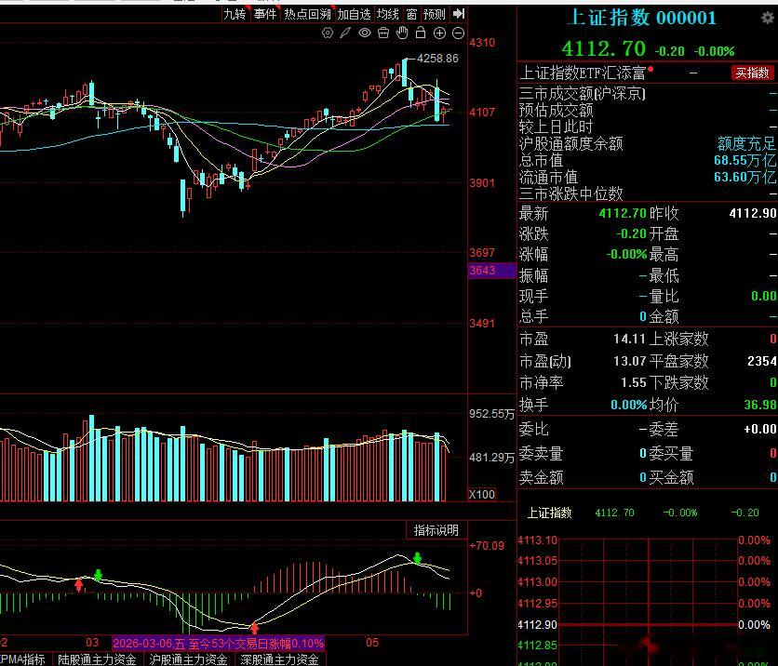Click red arrow signal at MACD bottom
Viewport: 778px width, 666px height.
(255, 628)
